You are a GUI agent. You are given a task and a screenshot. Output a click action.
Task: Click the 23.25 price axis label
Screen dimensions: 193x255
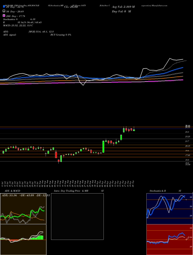[x=188, y=137]
